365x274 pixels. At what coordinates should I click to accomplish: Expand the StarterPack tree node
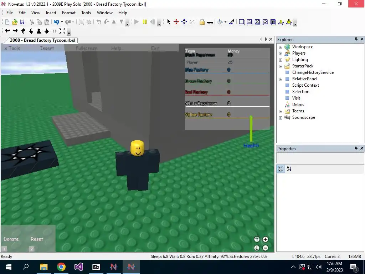[x=281, y=66]
